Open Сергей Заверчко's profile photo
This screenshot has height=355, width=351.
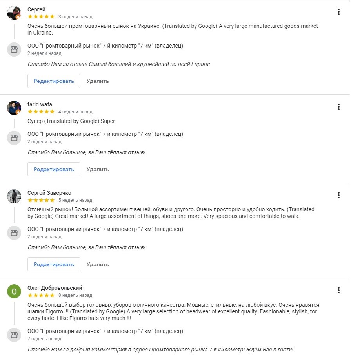14,196
